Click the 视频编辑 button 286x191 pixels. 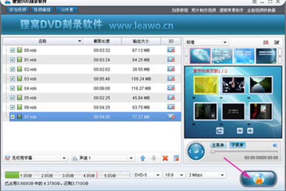42,10
